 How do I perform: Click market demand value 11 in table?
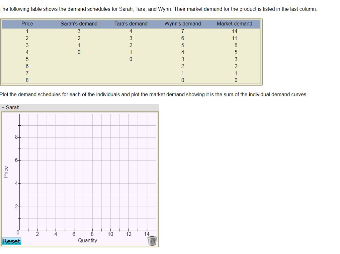tap(234, 38)
